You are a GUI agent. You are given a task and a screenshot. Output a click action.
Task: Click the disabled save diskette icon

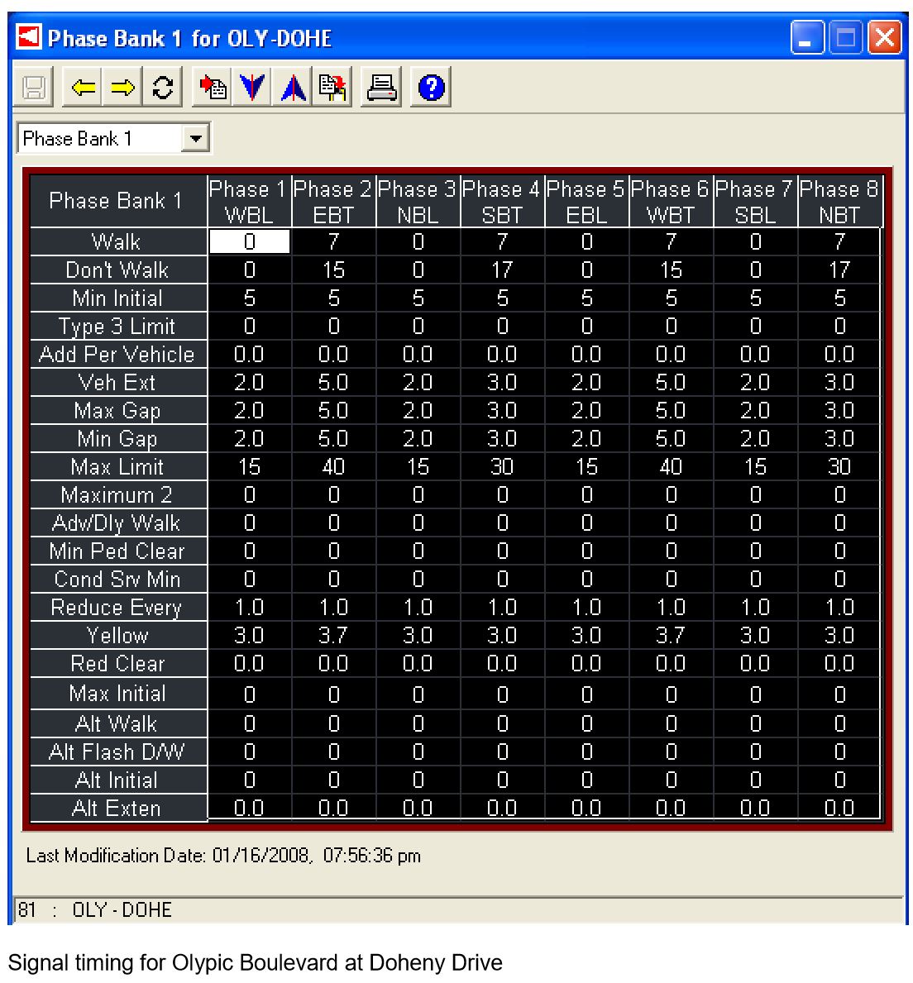34,87
